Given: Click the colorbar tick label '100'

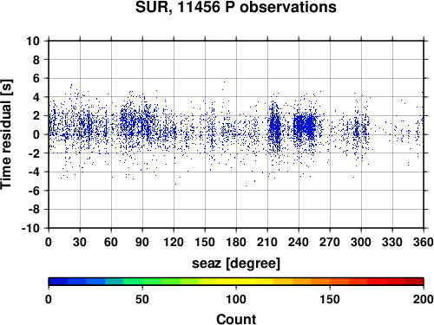Looking at the screenshot, I should [236, 299].
